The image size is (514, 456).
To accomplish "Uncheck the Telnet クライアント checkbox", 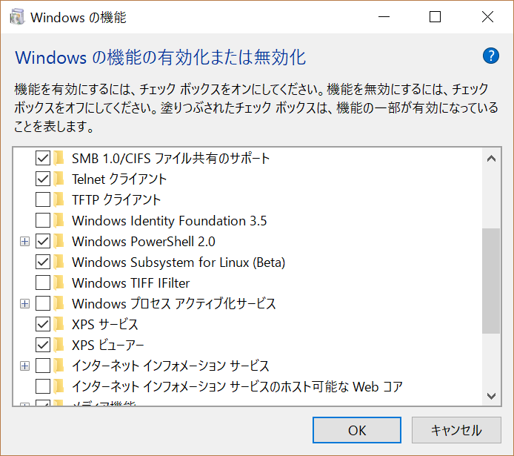I will (x=43, y=179).
